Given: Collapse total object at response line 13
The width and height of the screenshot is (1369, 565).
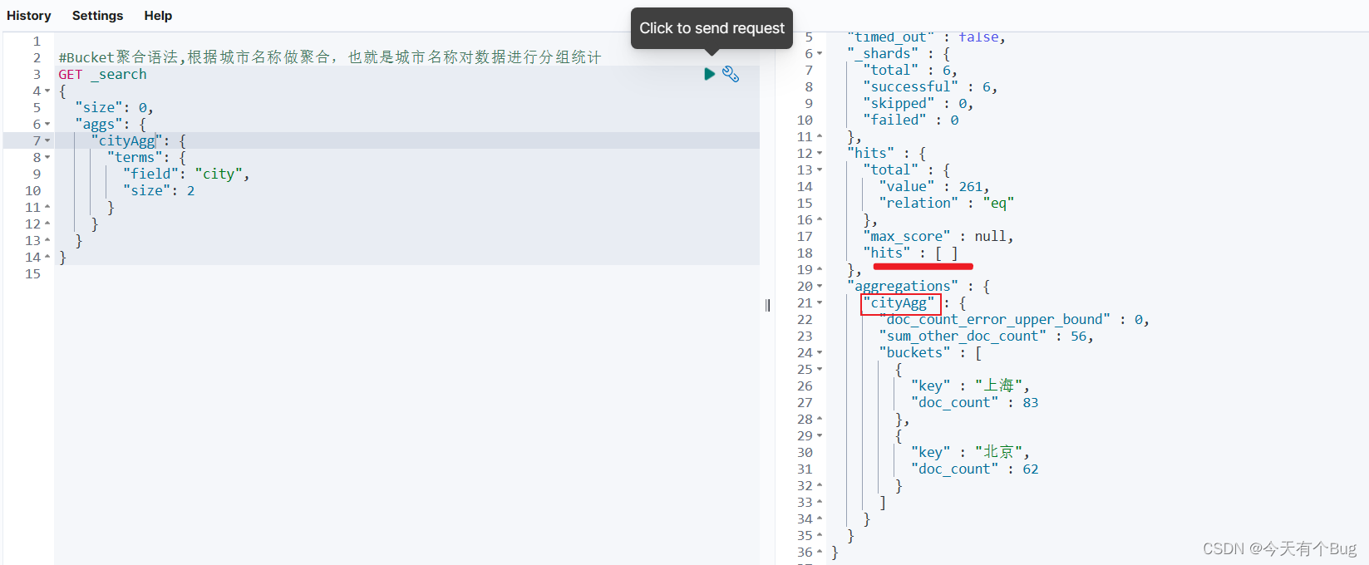Looking at the screenshot, I should click(x=820, y=169).
